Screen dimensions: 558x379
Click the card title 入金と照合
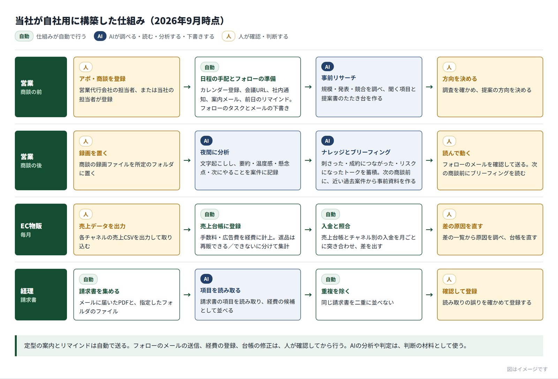click(x=336, y=226)
